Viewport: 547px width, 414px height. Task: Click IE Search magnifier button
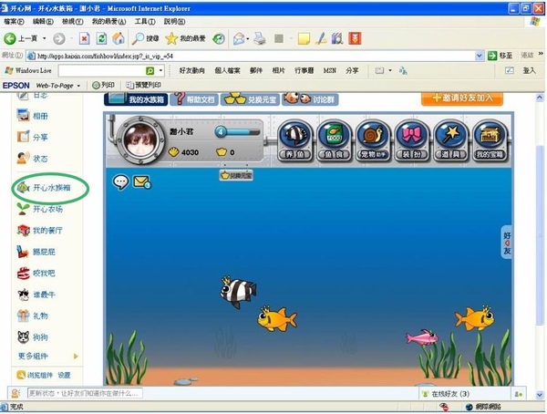pyautogui.click(x=145, y=38)
